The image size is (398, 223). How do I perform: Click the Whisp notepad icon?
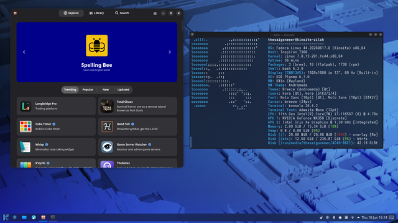25,147
